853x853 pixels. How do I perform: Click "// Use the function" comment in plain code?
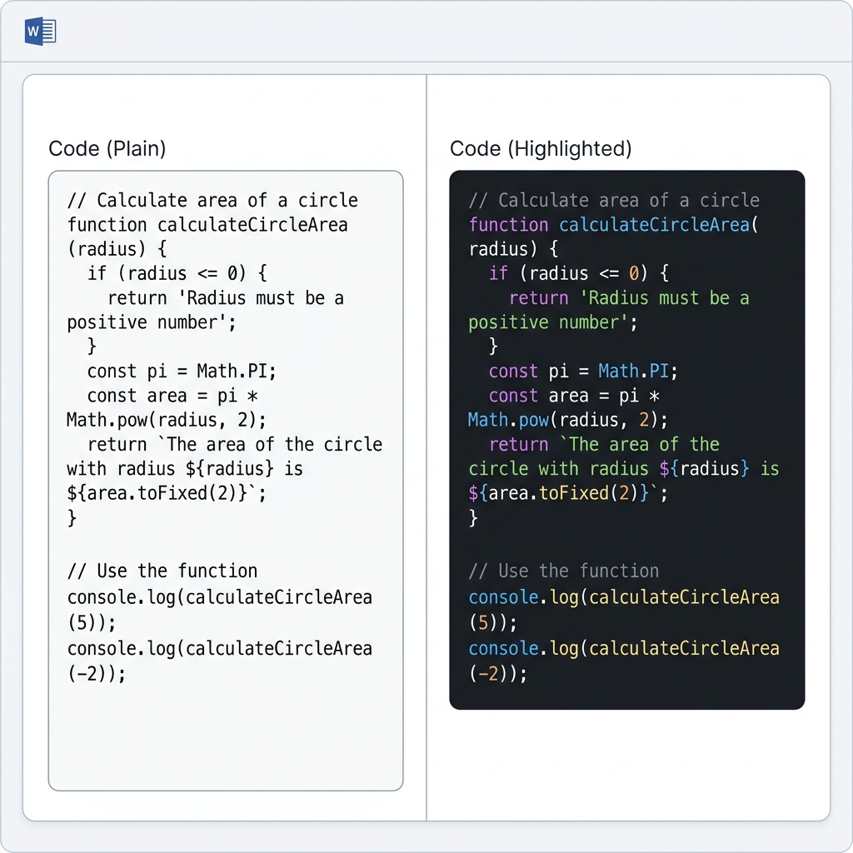162,571
